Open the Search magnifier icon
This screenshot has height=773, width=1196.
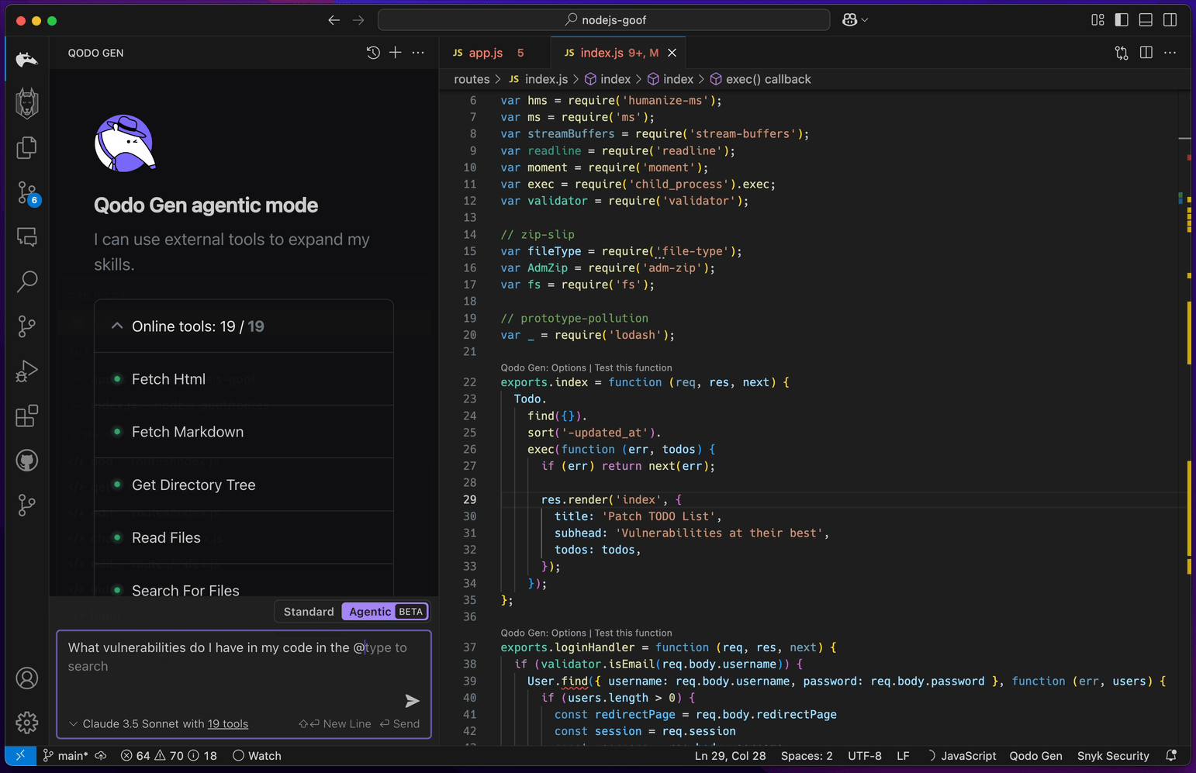point(27,281)
